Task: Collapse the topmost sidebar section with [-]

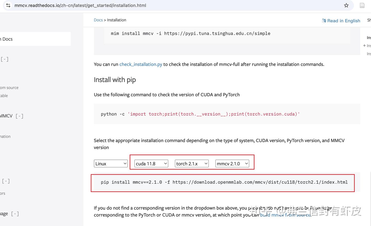Action: (4, 59)
